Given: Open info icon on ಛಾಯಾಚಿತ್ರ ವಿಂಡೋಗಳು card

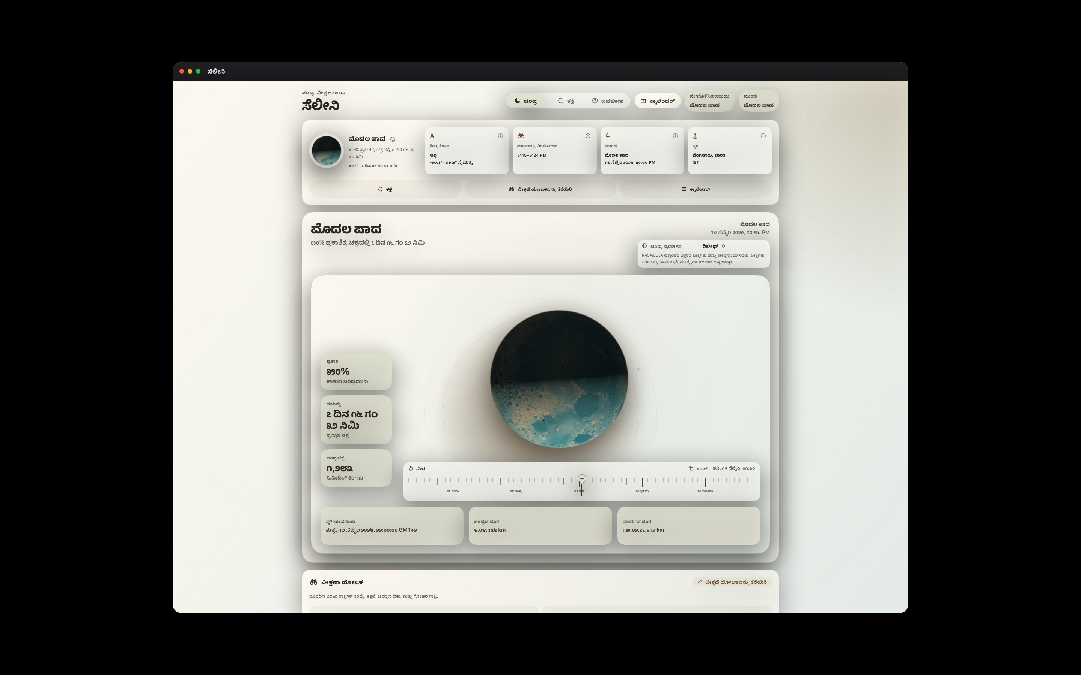Looking at the screenshot, I should click(588, 136).
